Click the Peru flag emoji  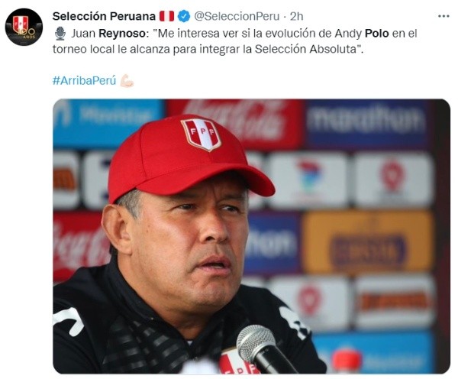[166, 16]
